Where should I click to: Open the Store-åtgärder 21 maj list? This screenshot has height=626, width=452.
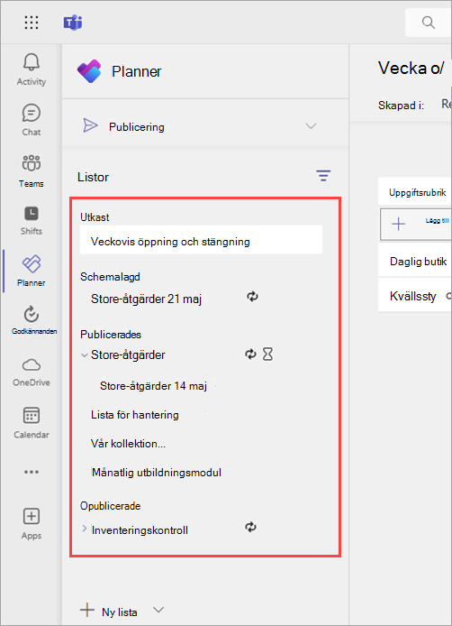click(146, 299)
